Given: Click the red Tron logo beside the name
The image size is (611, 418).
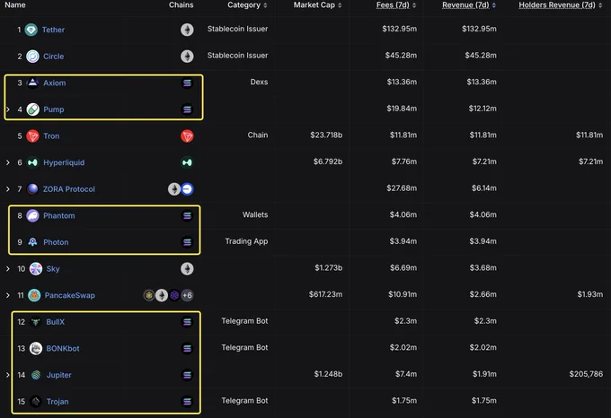Looking at the screenshot, I should [x=32, y=136].
